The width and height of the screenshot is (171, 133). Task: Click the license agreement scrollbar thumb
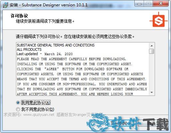click(152, 51)
